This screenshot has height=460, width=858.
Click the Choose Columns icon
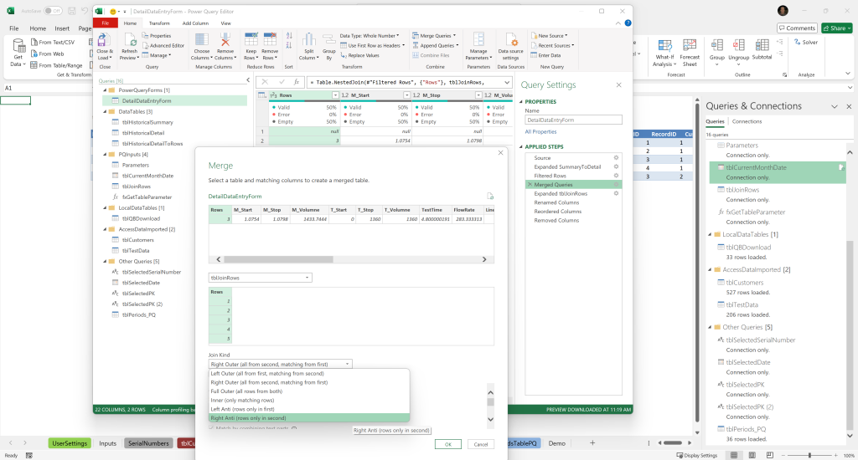[201, 40]
